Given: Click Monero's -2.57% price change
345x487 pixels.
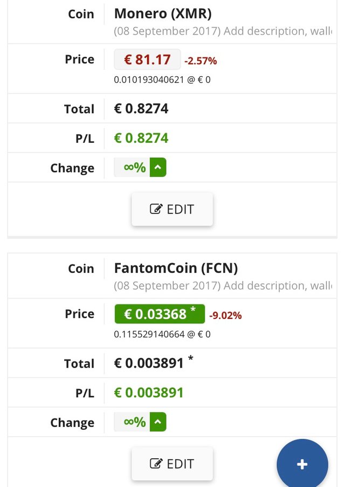Looking at the screenshot, I should point(201,61).
